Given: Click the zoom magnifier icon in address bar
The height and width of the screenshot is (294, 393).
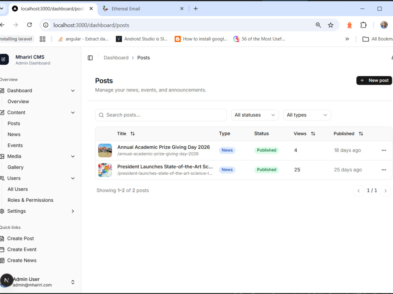Looking at the screenshot, I should (318, 25).
